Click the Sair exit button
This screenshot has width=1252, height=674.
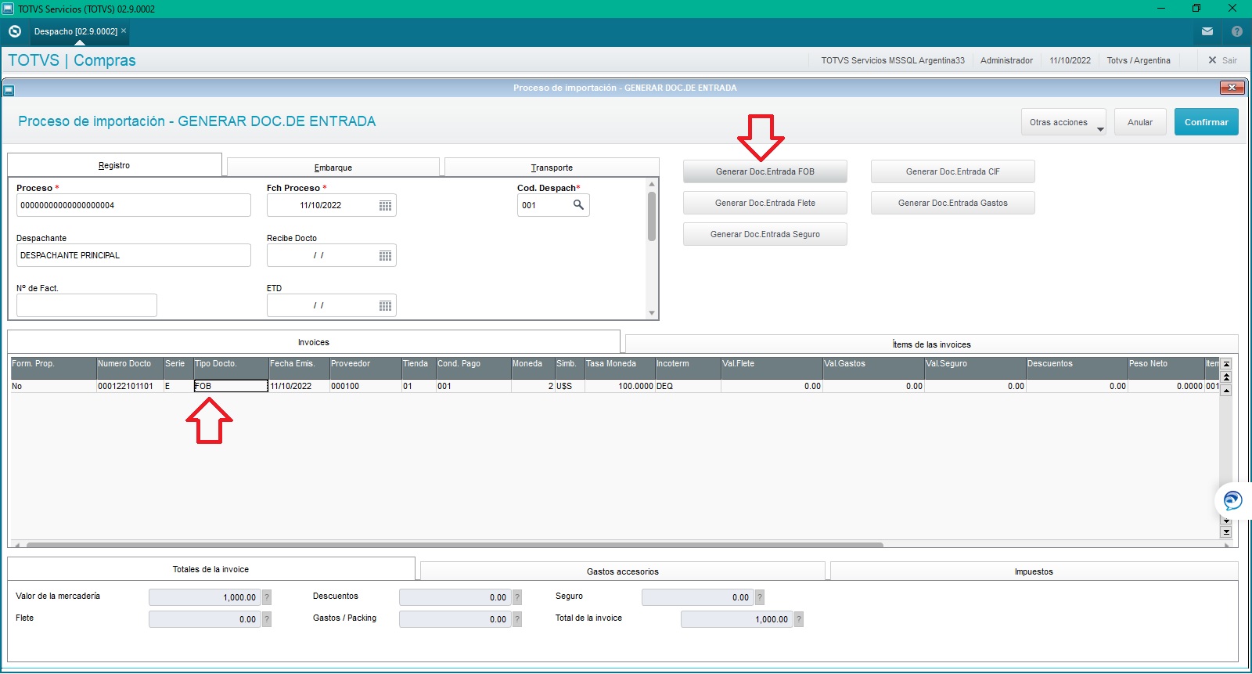pyautogui.click(x=1222, y=60)
